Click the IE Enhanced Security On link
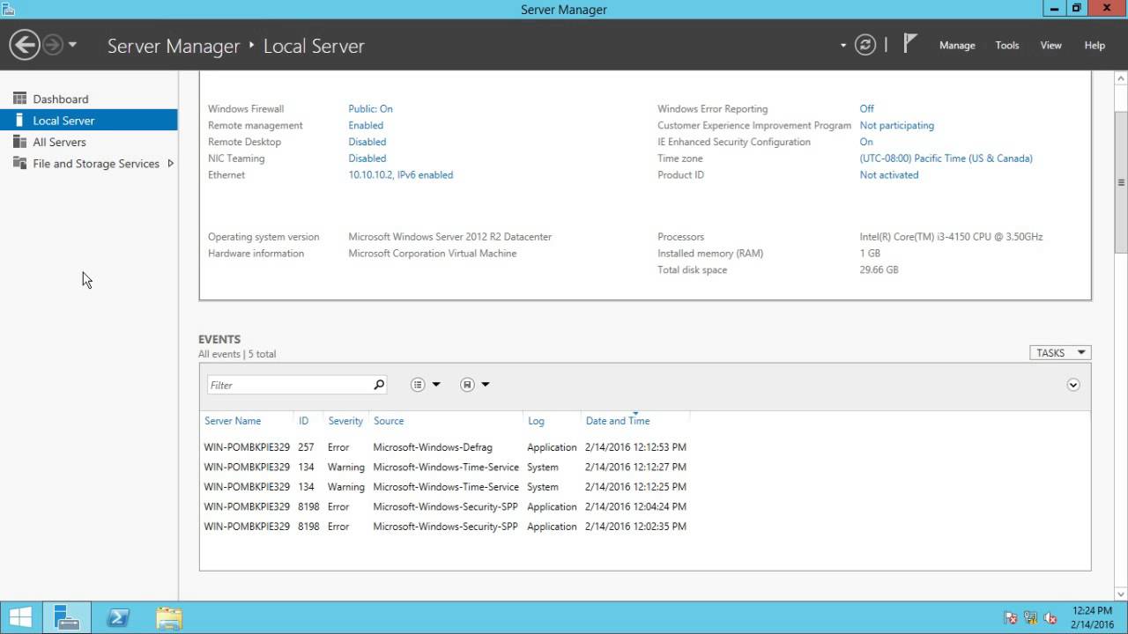Viewport: 1128px width, 634px height. pyautogui.click(x=866, y=142)
